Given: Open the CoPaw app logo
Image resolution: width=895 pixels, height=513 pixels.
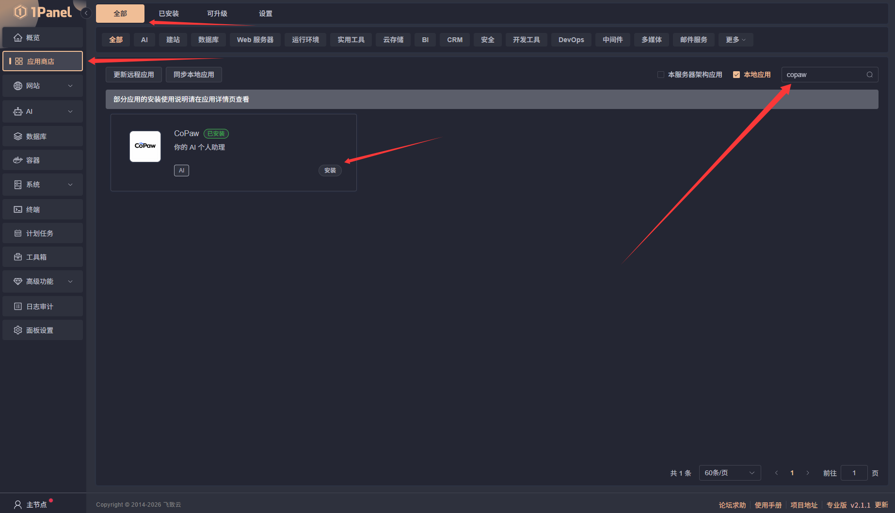Looking at the screenshot, I should pyautogui.click(x=145, y=146).
